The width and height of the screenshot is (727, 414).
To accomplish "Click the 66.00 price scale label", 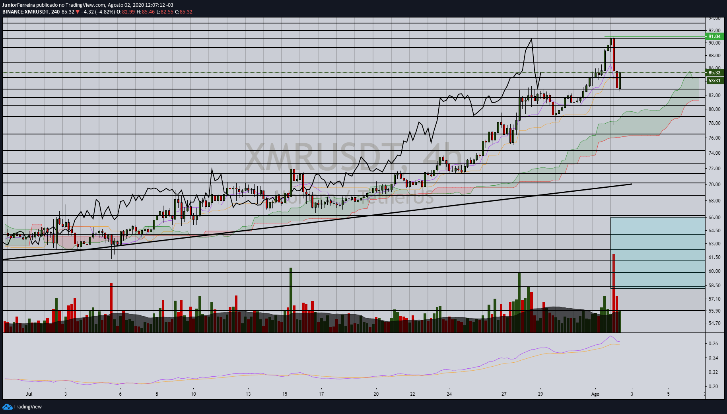I will 714,218.
